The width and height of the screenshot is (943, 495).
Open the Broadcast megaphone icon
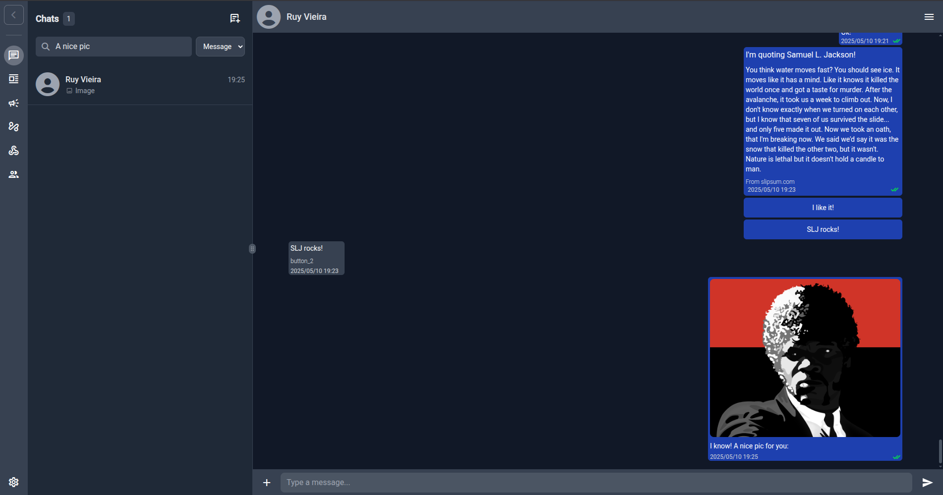[x=13, y=103]
